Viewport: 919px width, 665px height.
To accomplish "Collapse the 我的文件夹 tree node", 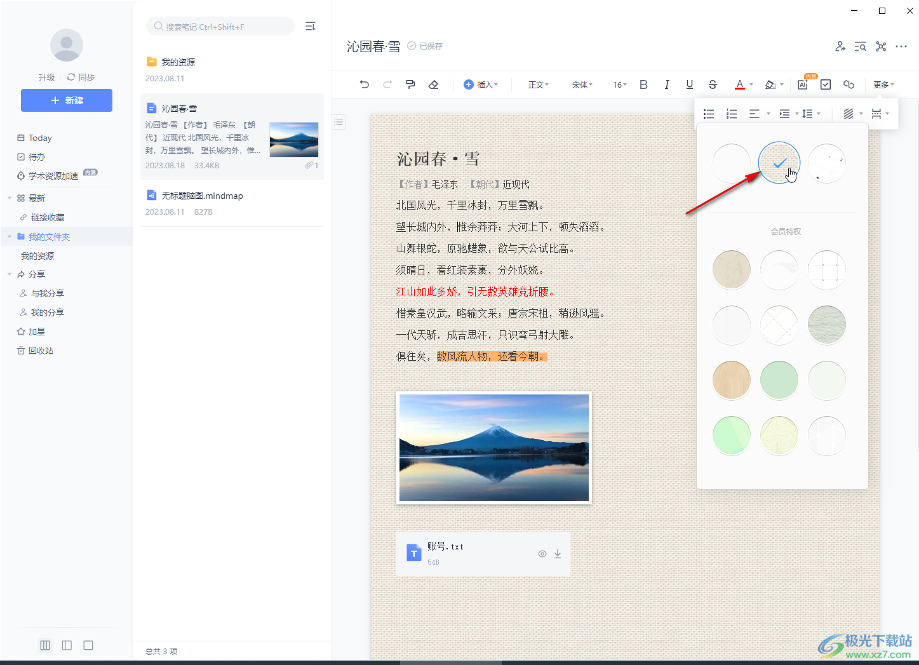I will point(10,237).
